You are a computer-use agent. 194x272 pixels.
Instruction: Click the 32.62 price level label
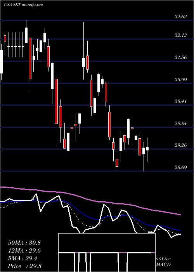click(x=181, y=17)
